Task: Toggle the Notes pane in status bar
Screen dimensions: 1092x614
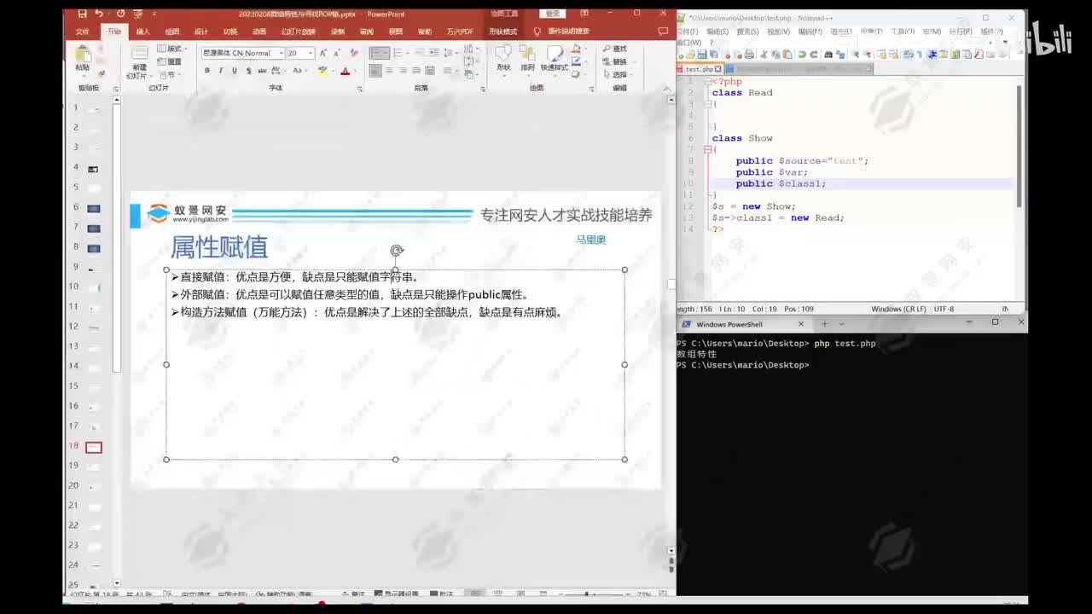Action: click(353, 594)
